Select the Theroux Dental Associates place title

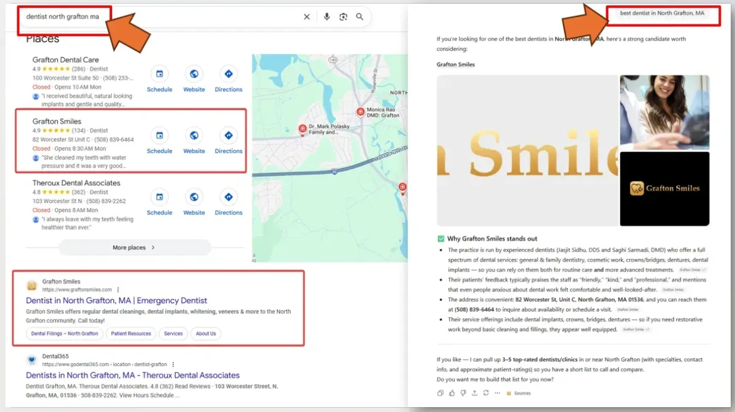point(77,183)
